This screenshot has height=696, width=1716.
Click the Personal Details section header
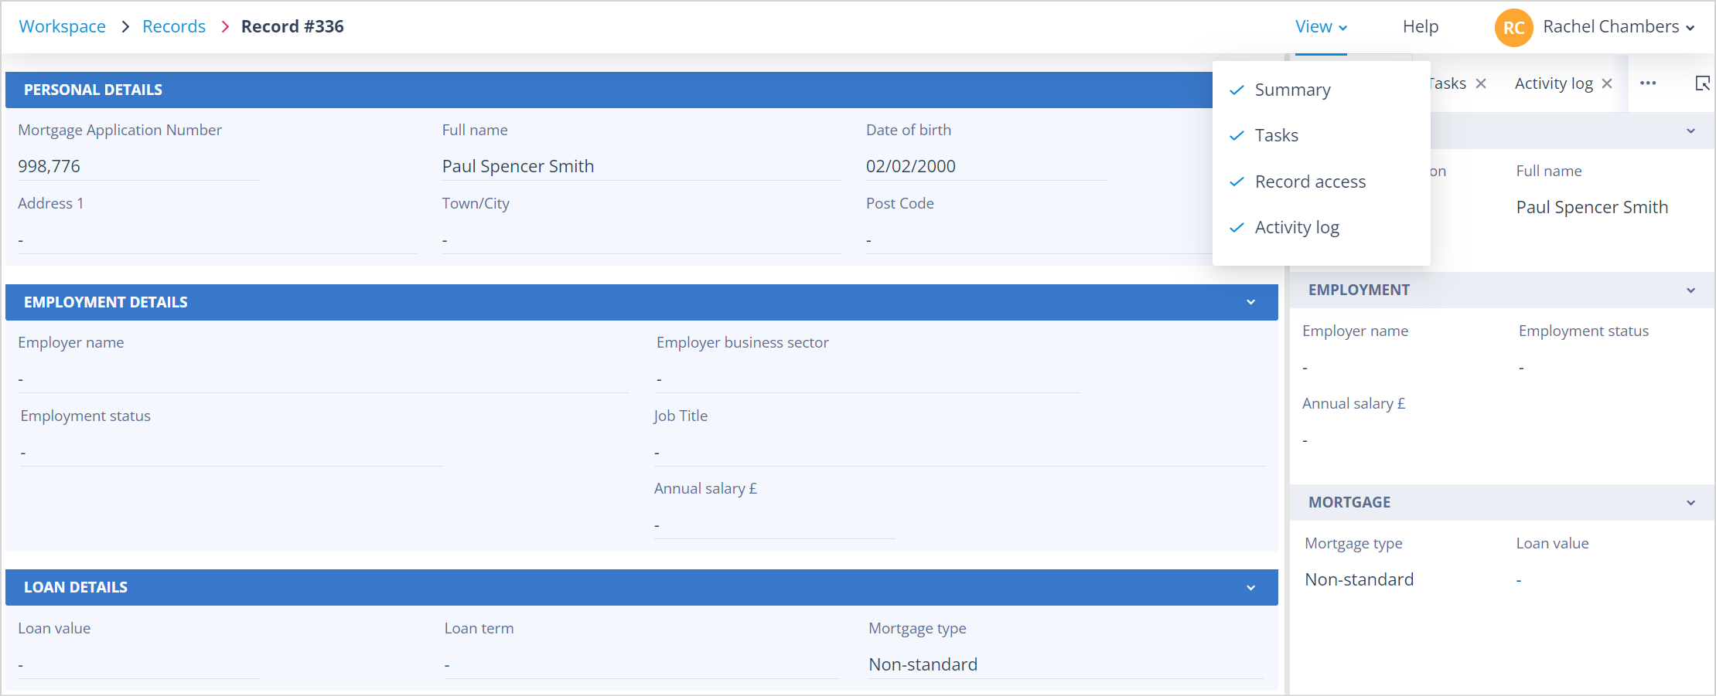tap(609, 90)
